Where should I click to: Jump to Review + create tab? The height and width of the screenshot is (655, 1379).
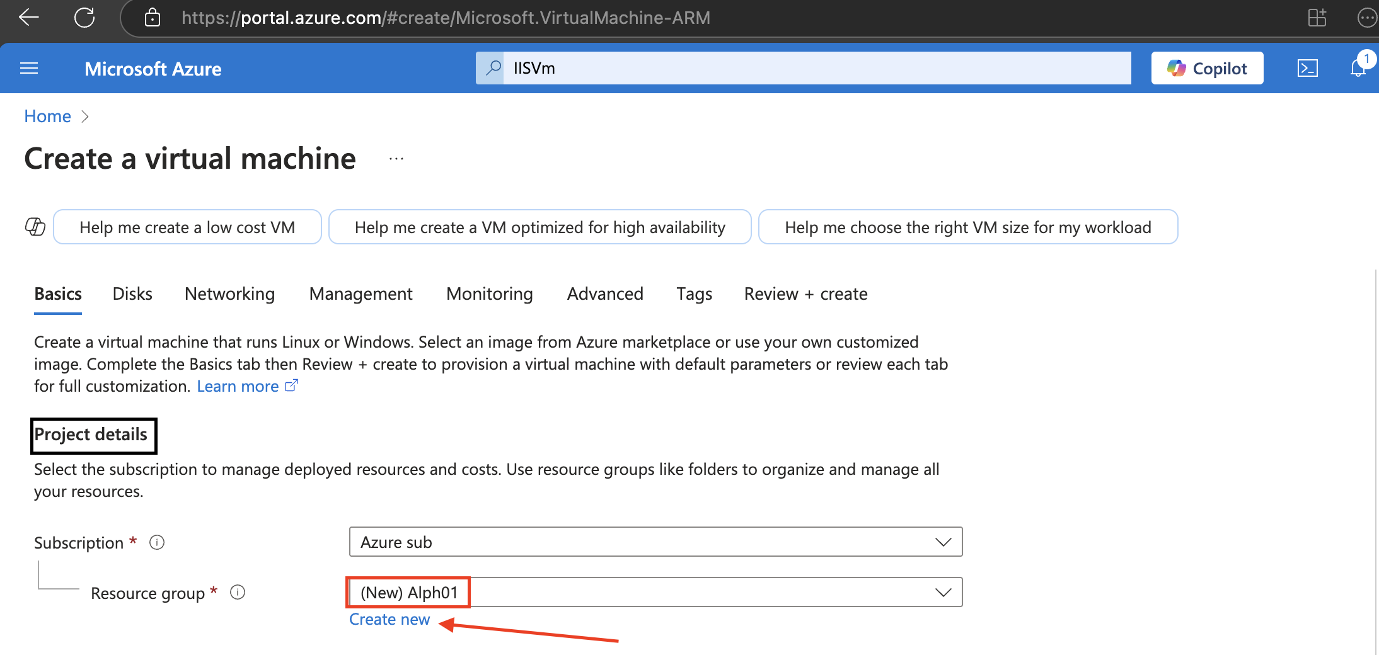tap(805, 294)
